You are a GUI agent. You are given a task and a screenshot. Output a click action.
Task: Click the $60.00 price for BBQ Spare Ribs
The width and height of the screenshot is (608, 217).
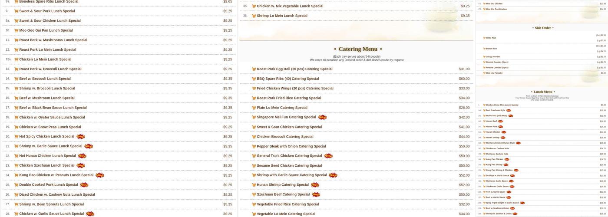(464, 79)
